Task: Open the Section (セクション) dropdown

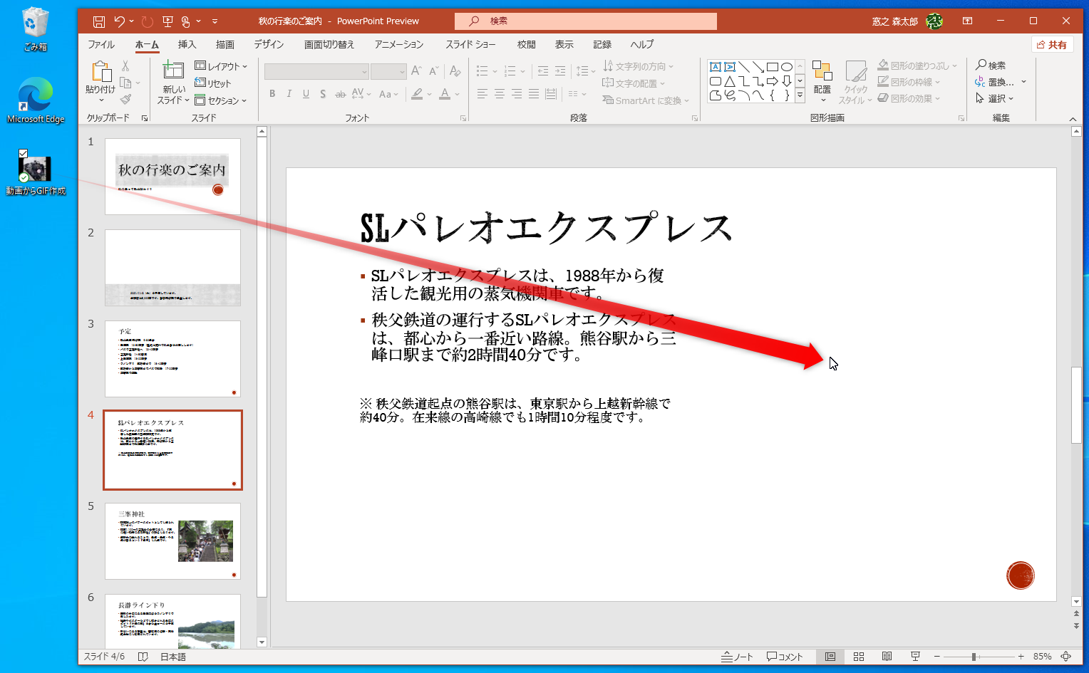Action: click(221, 100)
